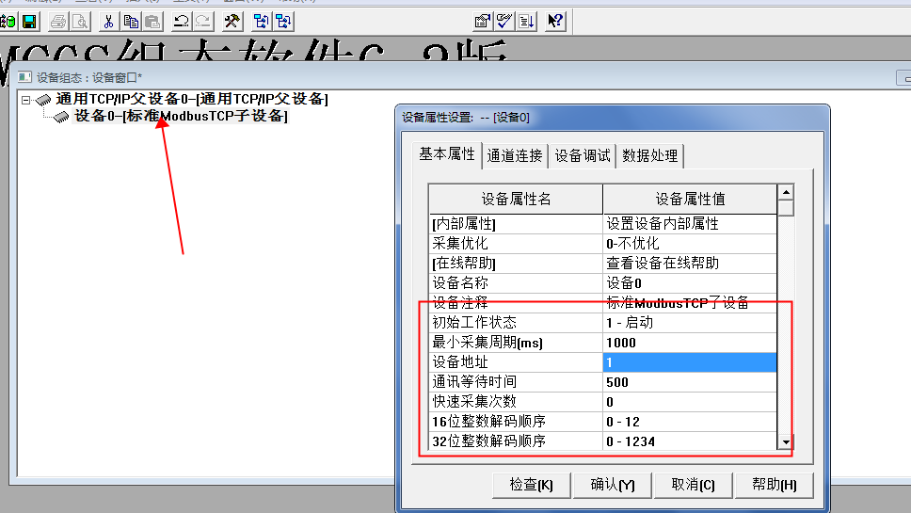Select 设备0 标准ModbusTCP子设备 in the tree
The height and width of the screenshot is (513, 911).
(x=181, y=116)
